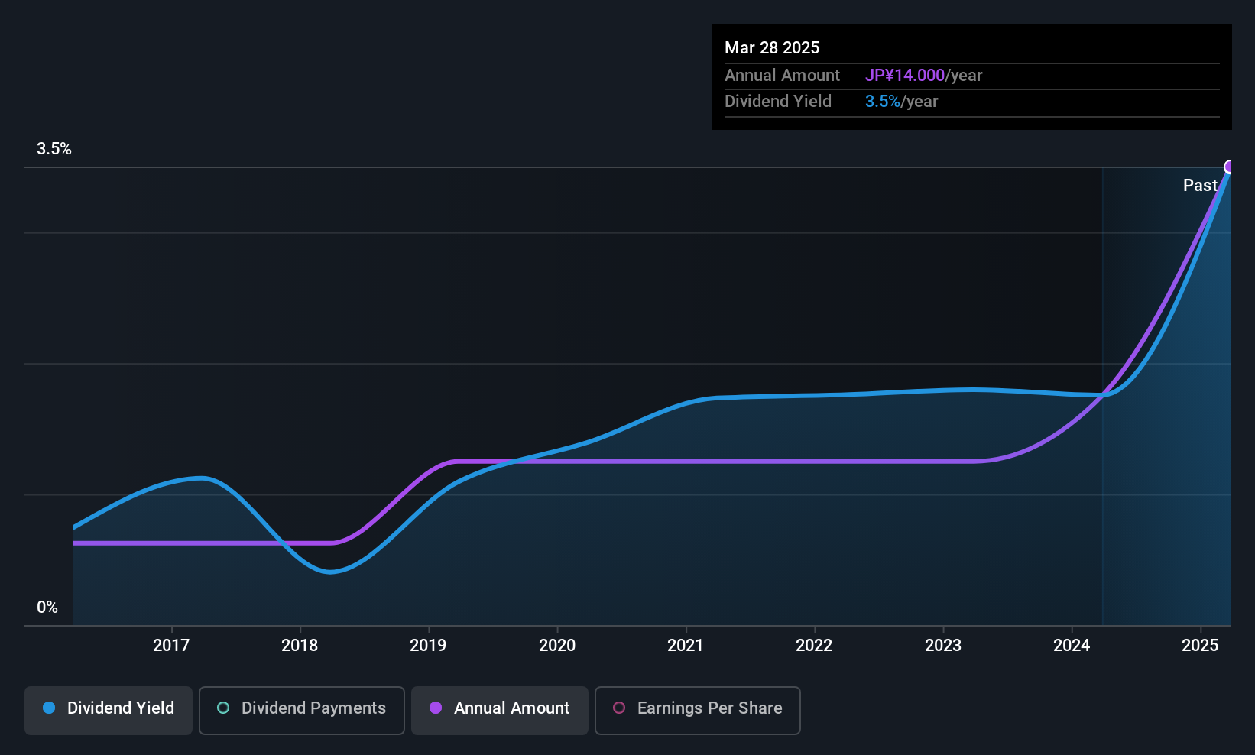Click the 2025 x-axis year label

(1200, 645)
